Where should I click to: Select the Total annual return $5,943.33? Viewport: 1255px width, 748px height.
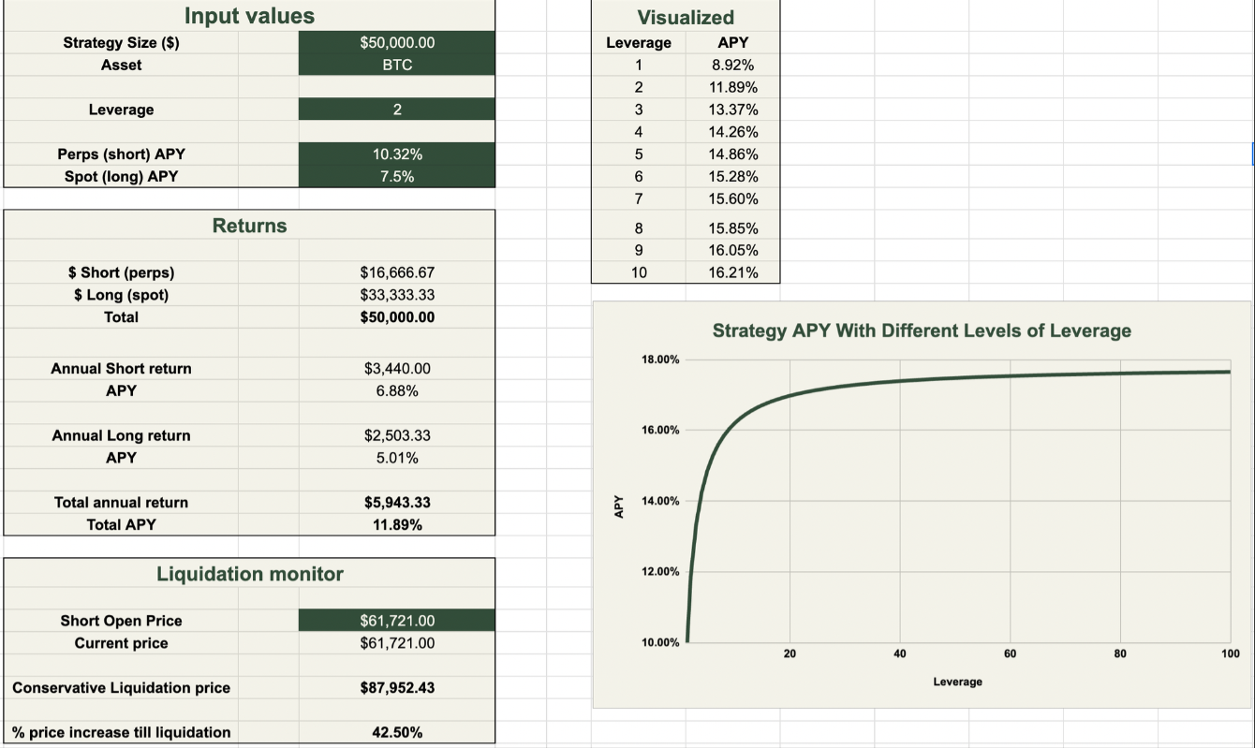(397, 503)
